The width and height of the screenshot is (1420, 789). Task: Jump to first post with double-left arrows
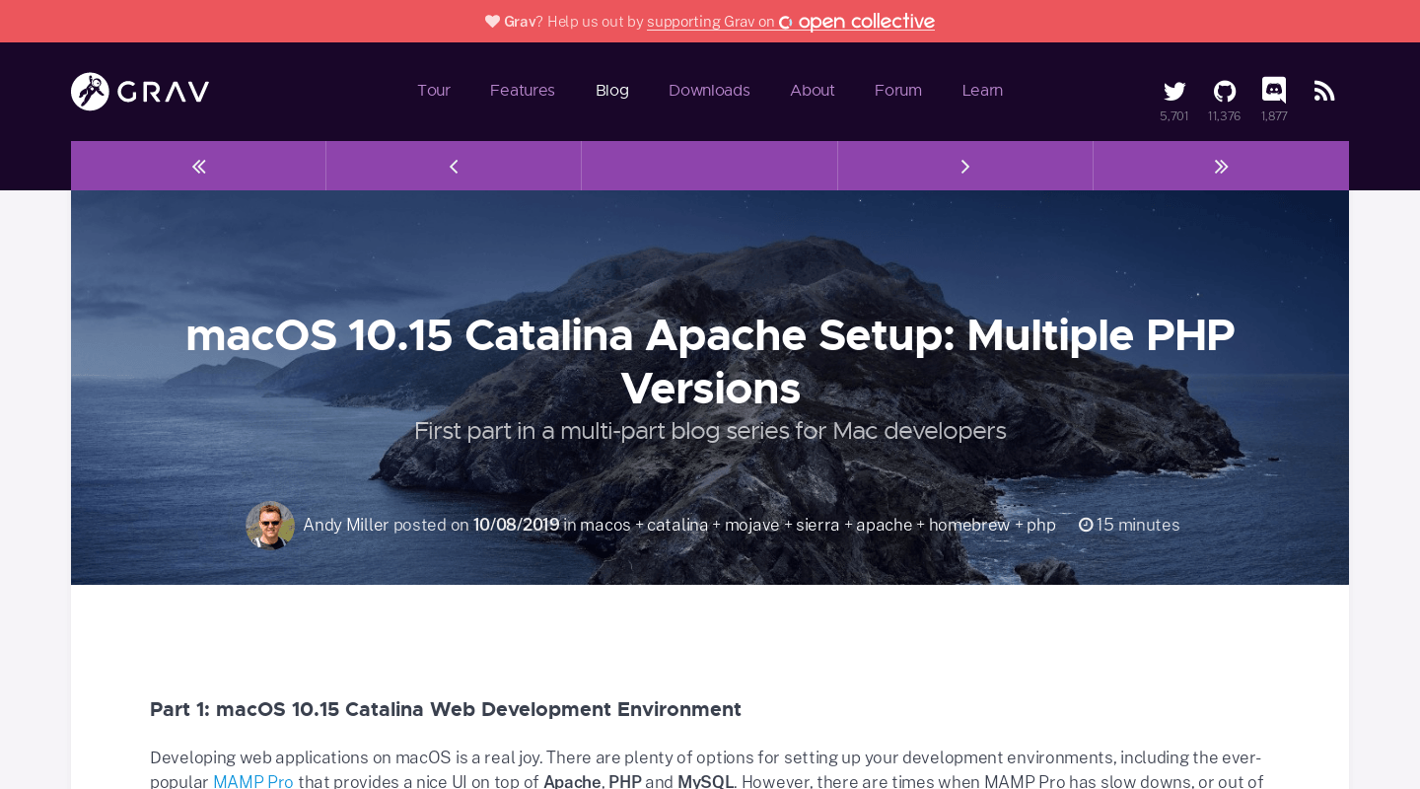tap(198, 166)
